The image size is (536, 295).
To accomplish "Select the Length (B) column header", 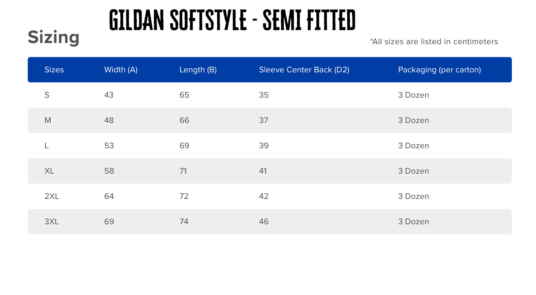I will point(198,70).
